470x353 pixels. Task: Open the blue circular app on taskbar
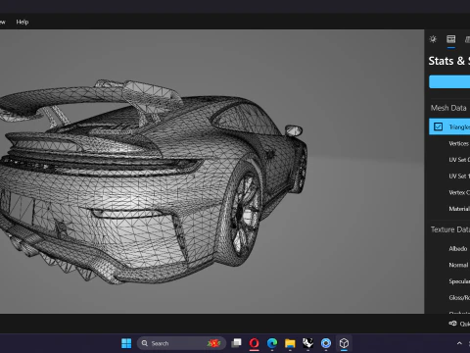pyautogui.click(x=326, y=343)
